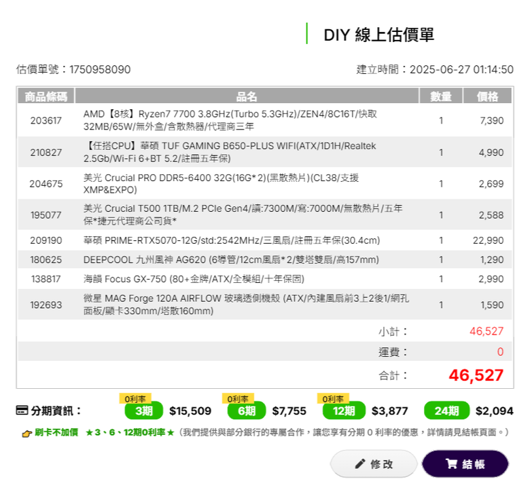Click barcode 180625

(x=46, y=260)
